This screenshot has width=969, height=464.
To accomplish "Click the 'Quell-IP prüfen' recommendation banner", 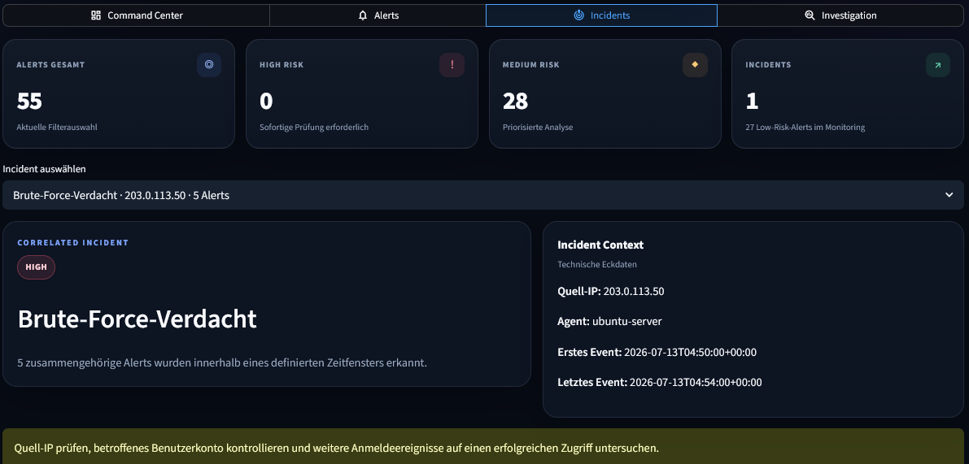I will [483, 447].
